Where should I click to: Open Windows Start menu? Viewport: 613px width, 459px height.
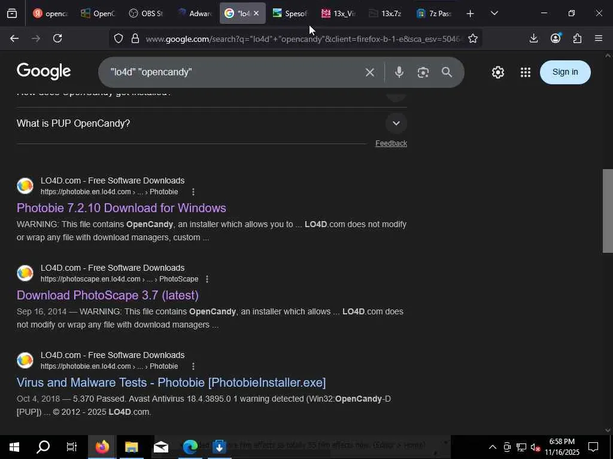[14, 447]
